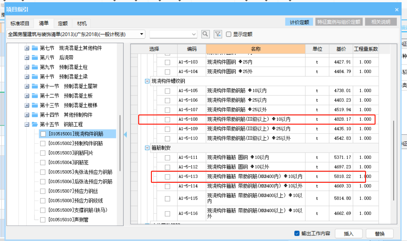Click the 相关说明 button
This screenshot has height=241, width=407.
[381, 22]
